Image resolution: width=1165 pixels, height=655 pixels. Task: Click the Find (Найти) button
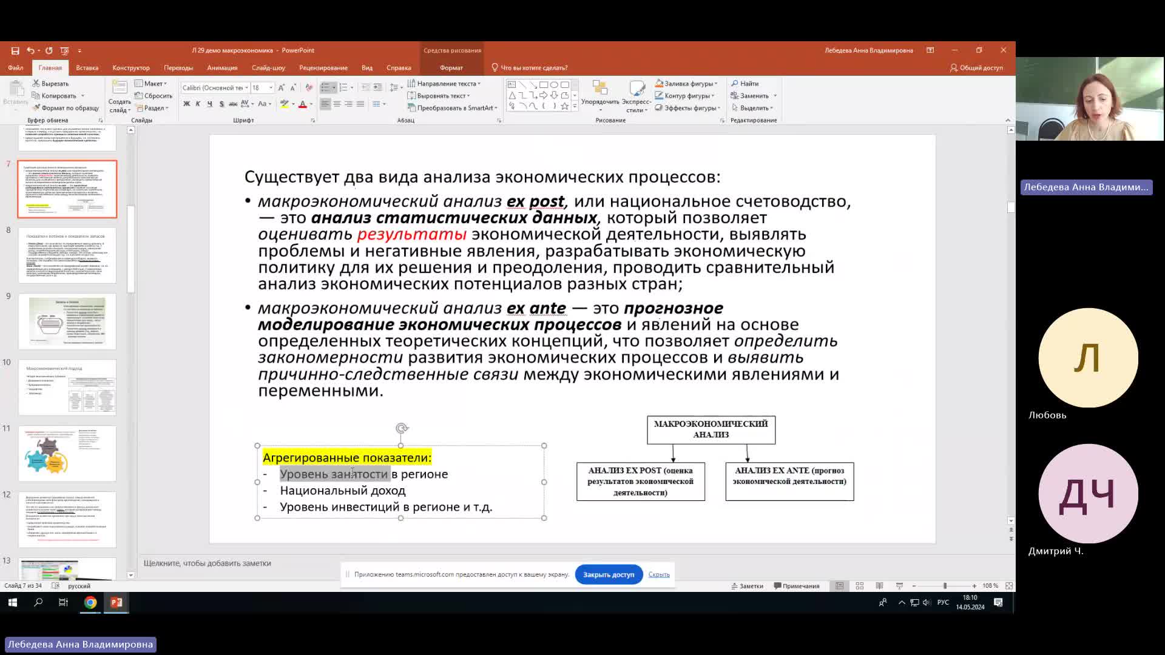point(745,84)
